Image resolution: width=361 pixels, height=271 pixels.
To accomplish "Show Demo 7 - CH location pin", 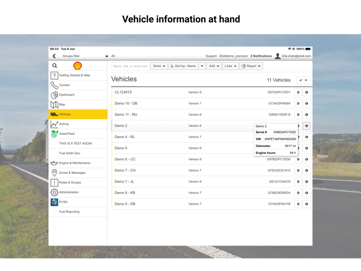I will click(298, 170).
